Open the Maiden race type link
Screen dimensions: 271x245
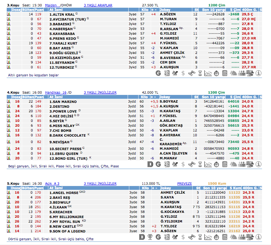click(x=51, y=5)
